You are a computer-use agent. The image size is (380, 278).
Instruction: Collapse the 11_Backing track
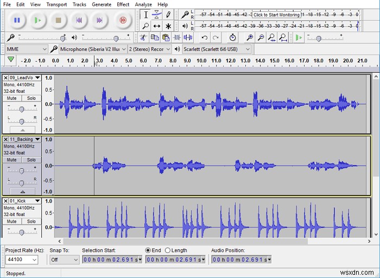pyautogui.click(x=23, y=192)
